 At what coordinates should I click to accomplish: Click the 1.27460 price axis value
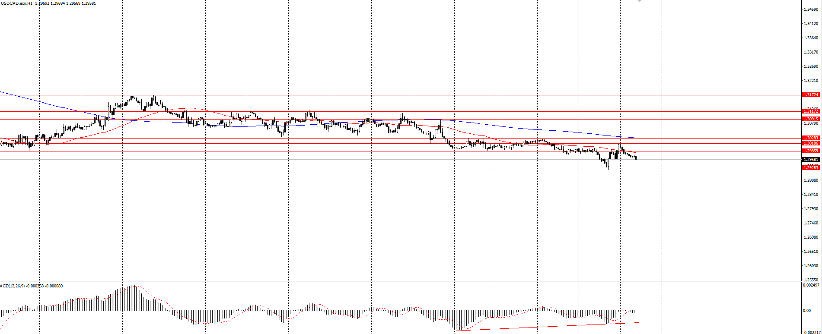[811, 223]
